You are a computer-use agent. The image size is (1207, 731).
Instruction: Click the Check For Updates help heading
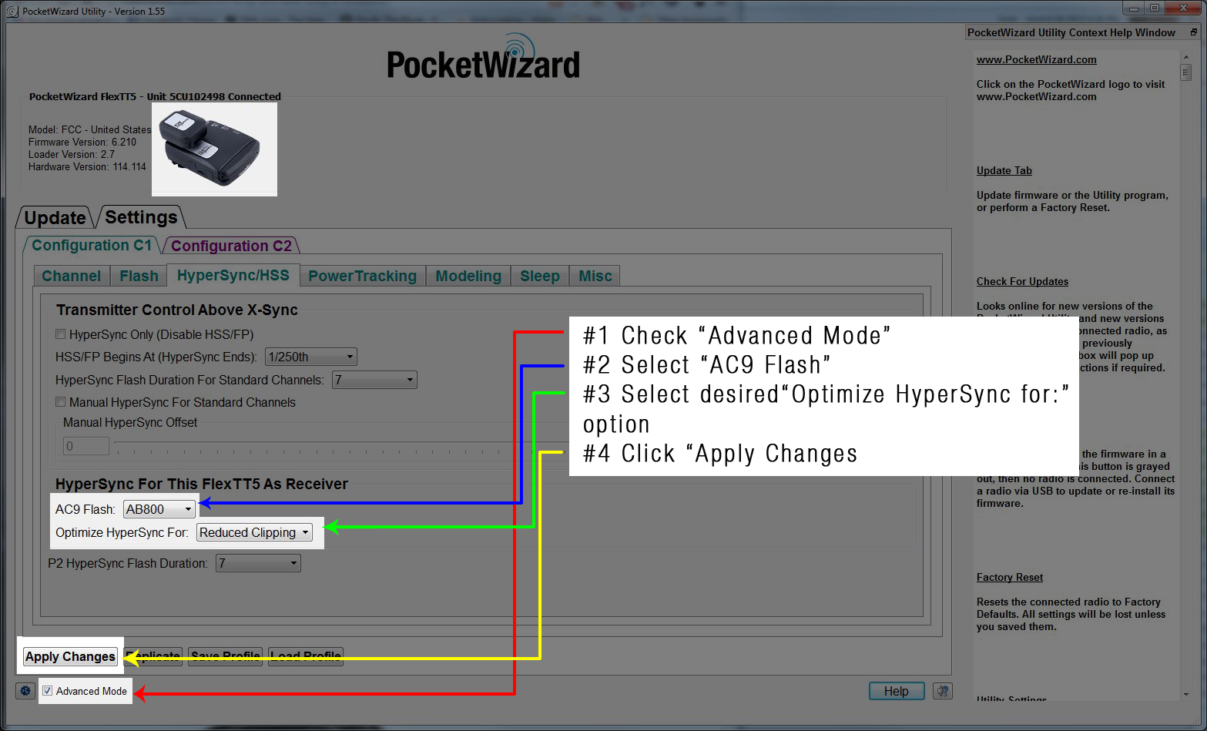[1022, 281]
